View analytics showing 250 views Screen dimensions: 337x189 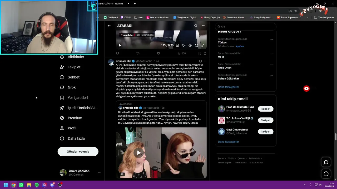(182, 53)
